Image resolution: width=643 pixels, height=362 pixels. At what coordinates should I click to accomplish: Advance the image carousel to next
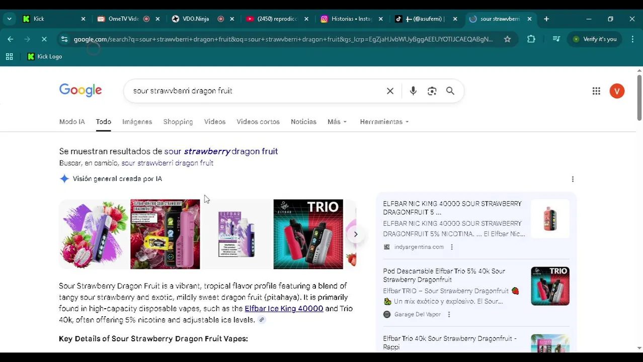[x=355, y=234]
